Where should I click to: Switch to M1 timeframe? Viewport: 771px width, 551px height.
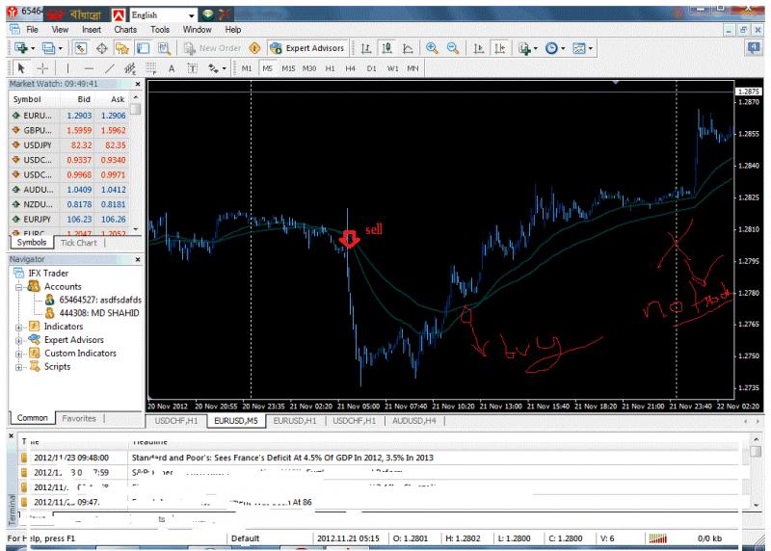(247, 68)
